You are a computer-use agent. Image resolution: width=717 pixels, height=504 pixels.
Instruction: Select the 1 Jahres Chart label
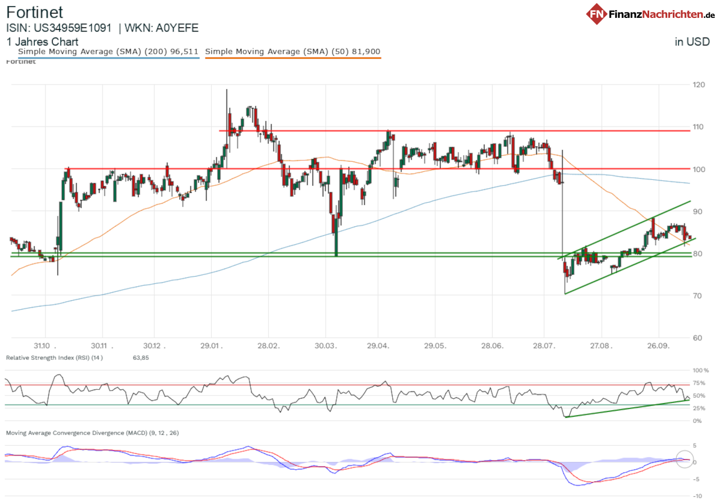pos(42,42)
